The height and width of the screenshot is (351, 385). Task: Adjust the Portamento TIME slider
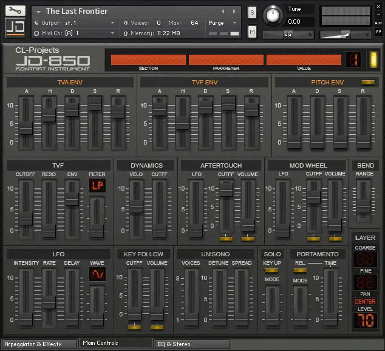[330, 319]
